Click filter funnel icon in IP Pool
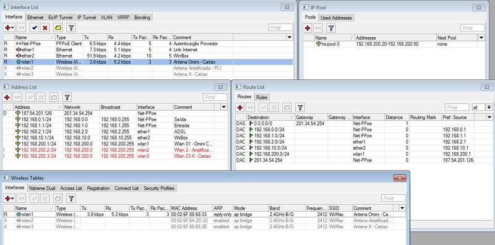Image resolution: width=495 pixels, height=245 pixels. [x=331, y=28]
